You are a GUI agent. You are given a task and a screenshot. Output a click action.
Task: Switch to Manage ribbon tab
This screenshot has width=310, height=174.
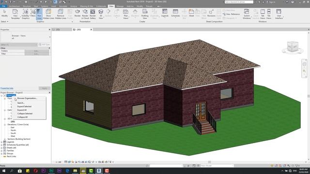click(120, 6)
